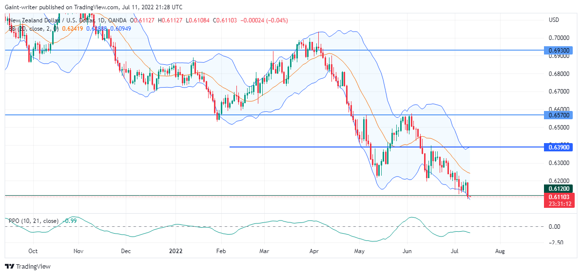Click the Dec label on time axis
Viewport: 582px width, 275px height.
[126, 251]
